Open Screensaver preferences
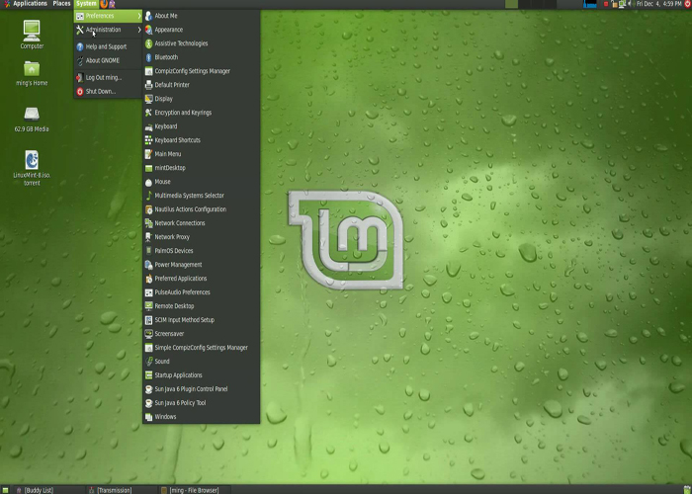Viewport: 692px width, 494px height. click(201, 334)
